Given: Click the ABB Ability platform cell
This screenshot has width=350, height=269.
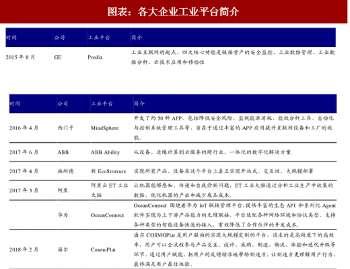Looking at the screenshot, I should (x=105, y=152).
